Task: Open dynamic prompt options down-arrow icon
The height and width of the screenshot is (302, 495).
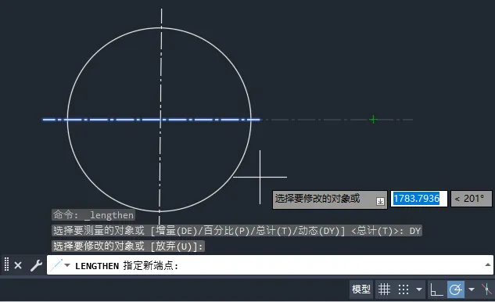Action: click(380, 201)
